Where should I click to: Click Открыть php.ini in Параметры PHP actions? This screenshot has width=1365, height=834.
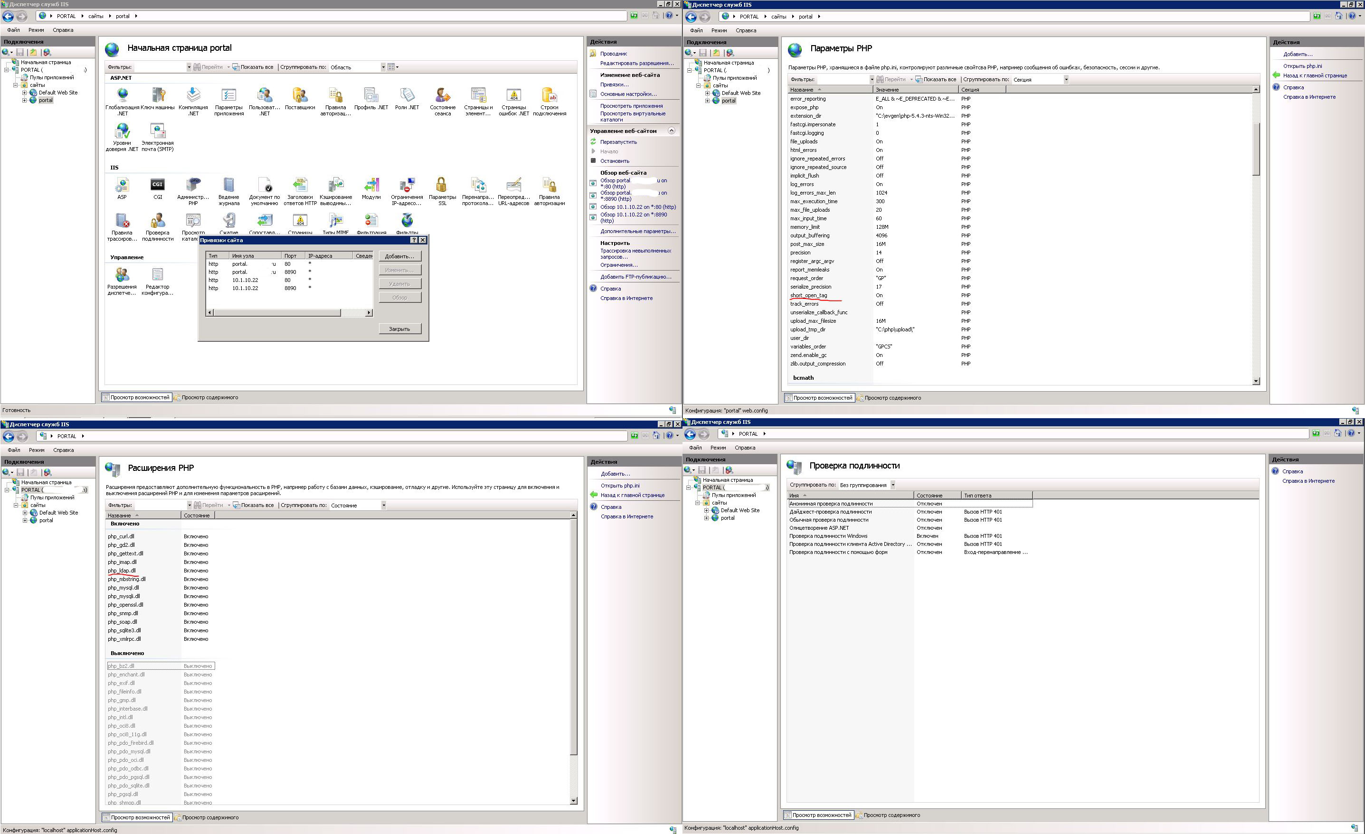click(1302, 66)
